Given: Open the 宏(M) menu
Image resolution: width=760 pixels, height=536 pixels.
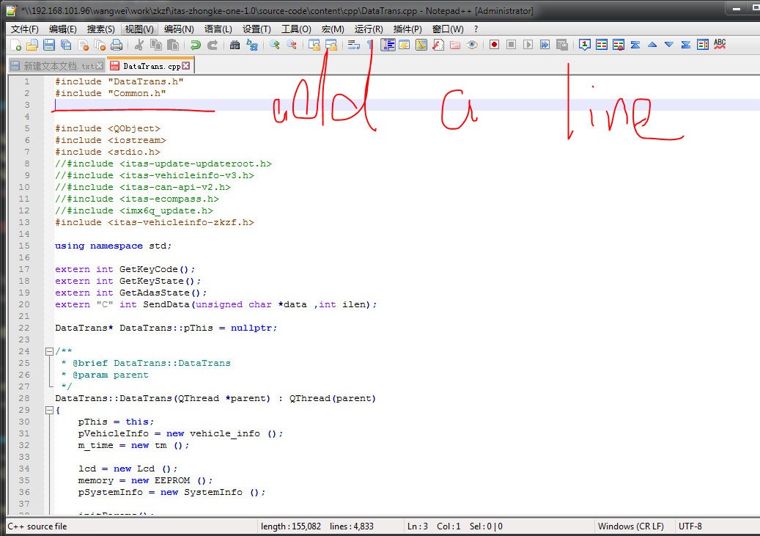Looking at the screenshot, I should tap(333, 29).
